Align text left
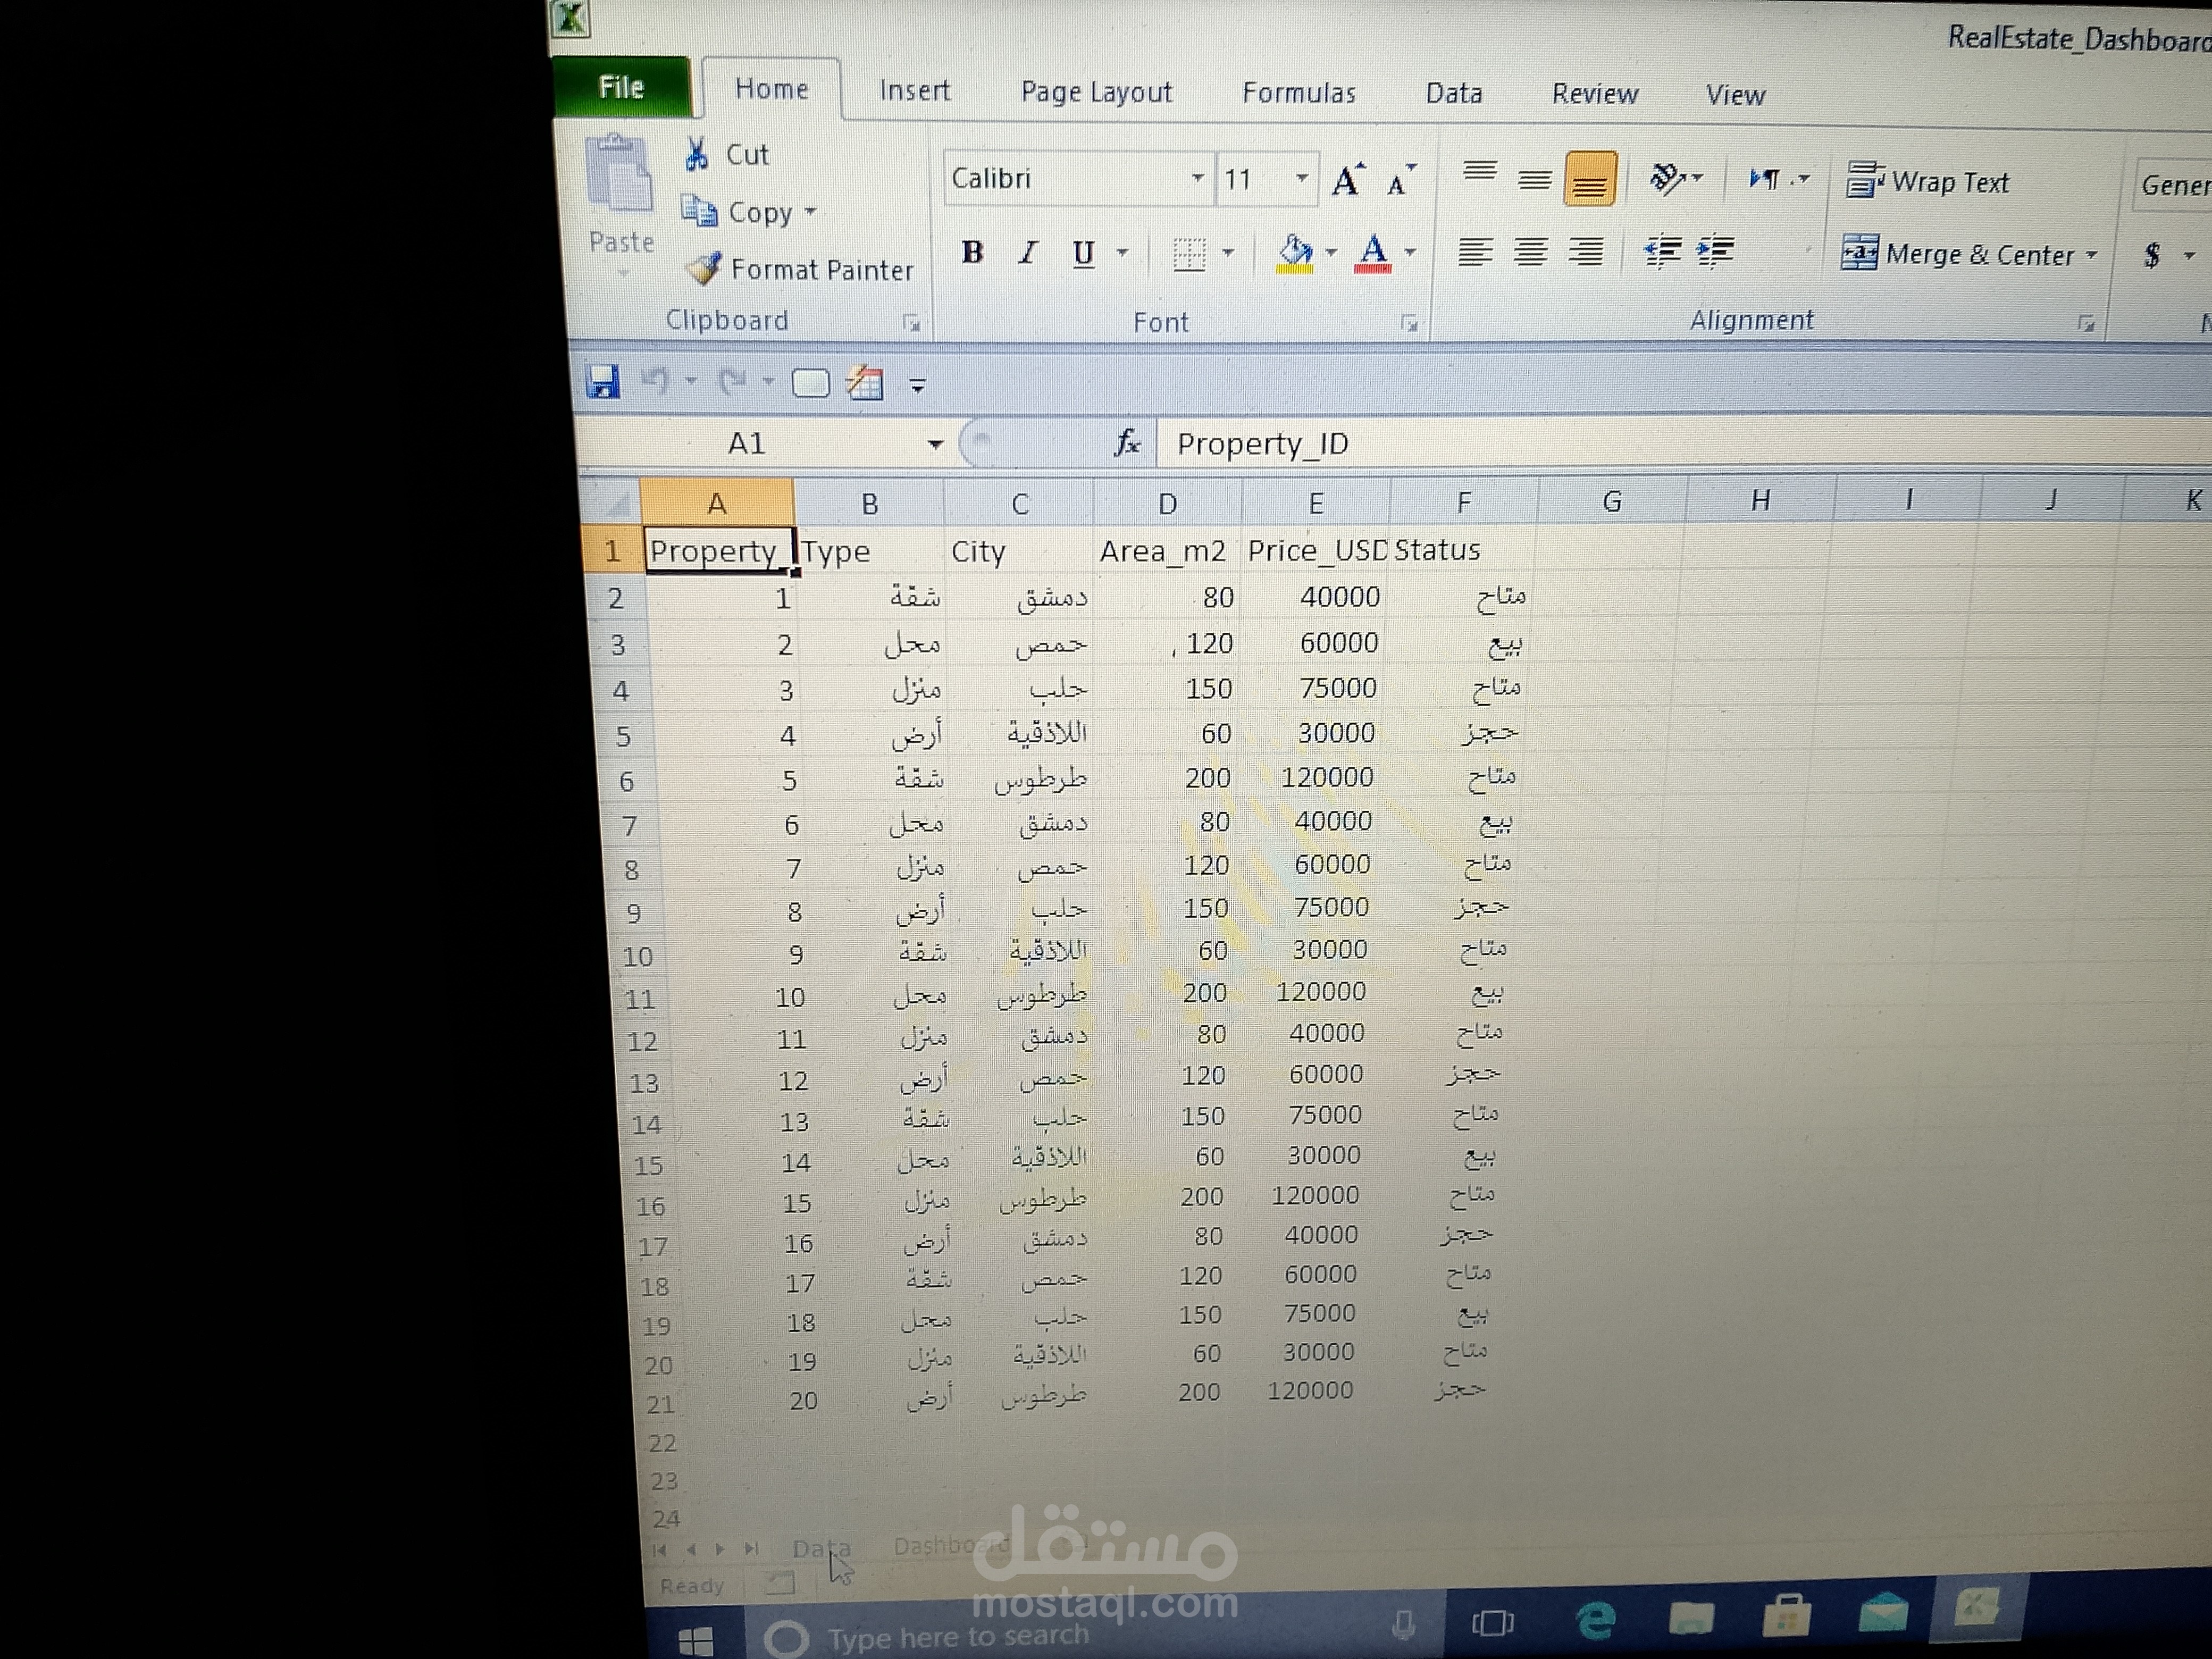Screen dimensions: 2212x1659 click(x=1475, y=252)
